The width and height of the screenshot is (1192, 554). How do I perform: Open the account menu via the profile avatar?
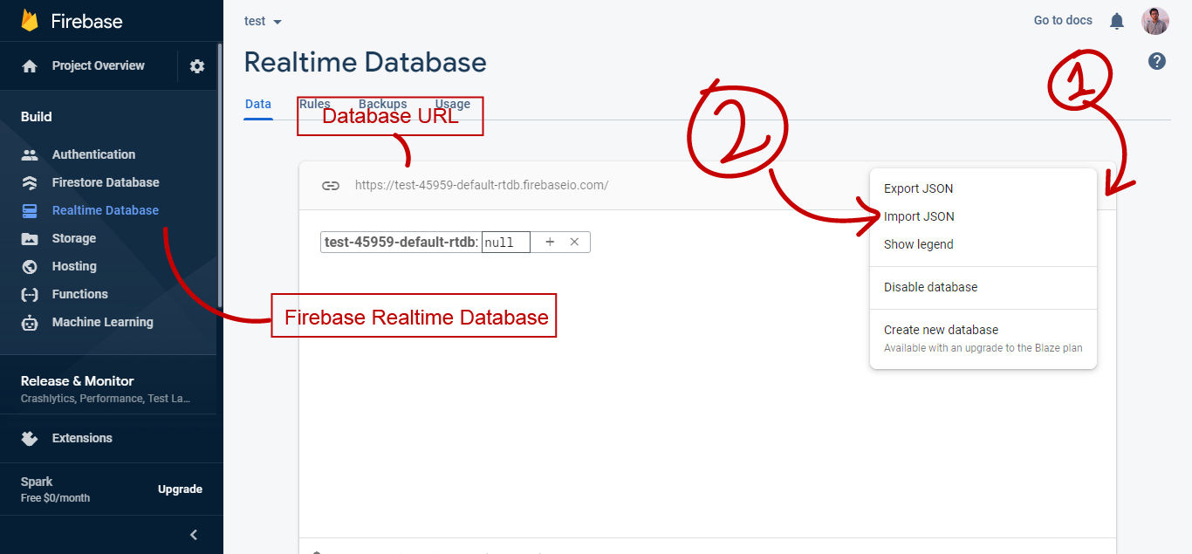tap(1154, 20)
